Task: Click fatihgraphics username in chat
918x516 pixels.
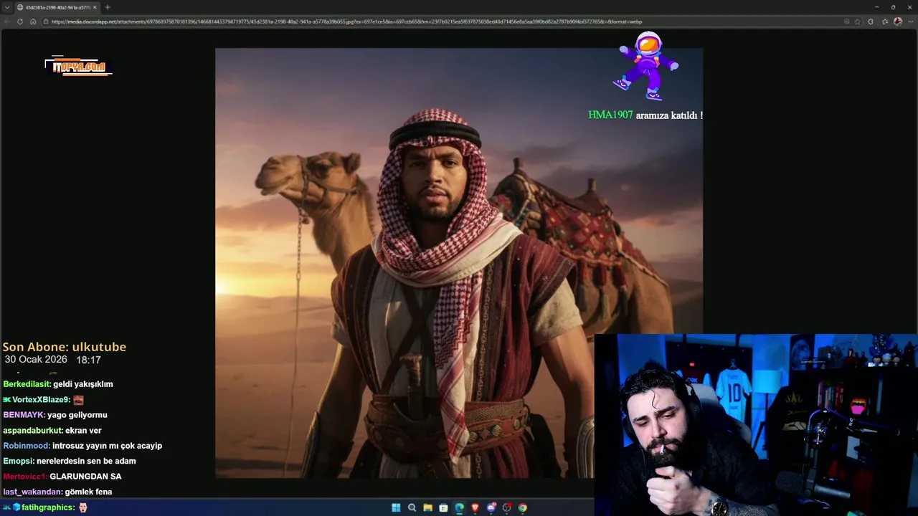Action: point(48,507)
